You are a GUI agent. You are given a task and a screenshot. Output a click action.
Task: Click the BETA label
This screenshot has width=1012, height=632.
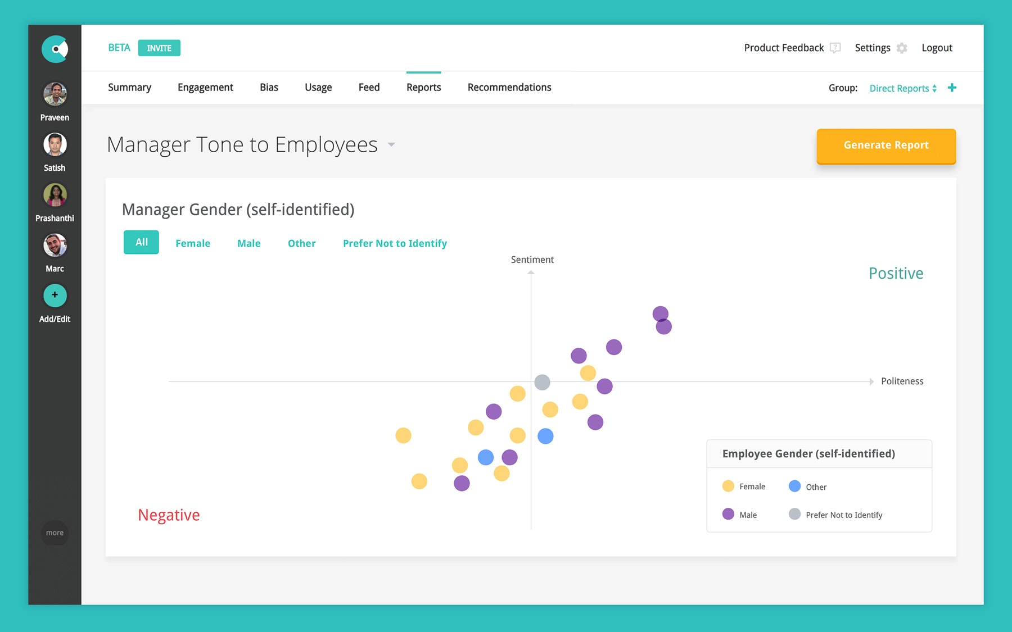pyautogui.click(x=119, y=48)
